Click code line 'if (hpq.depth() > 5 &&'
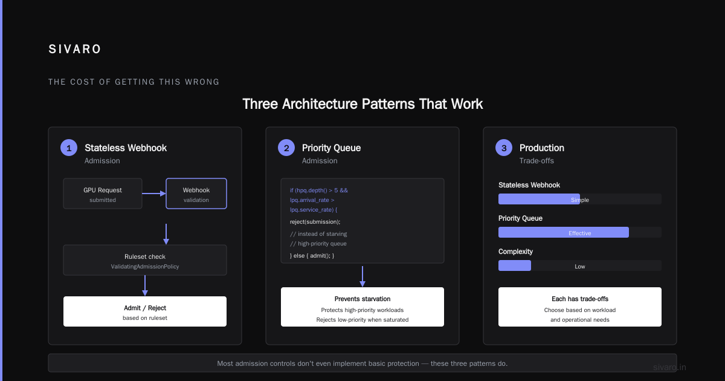The width and height of the screenshot is (725, 381). (x=319, y=190)
